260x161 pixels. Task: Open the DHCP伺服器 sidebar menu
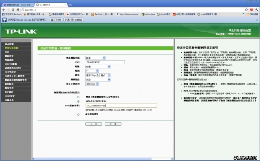pyautogui.click(x=16, y=64)
